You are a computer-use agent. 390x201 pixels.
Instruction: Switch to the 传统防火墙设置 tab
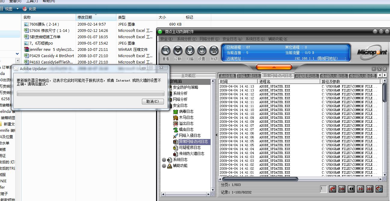362,76
